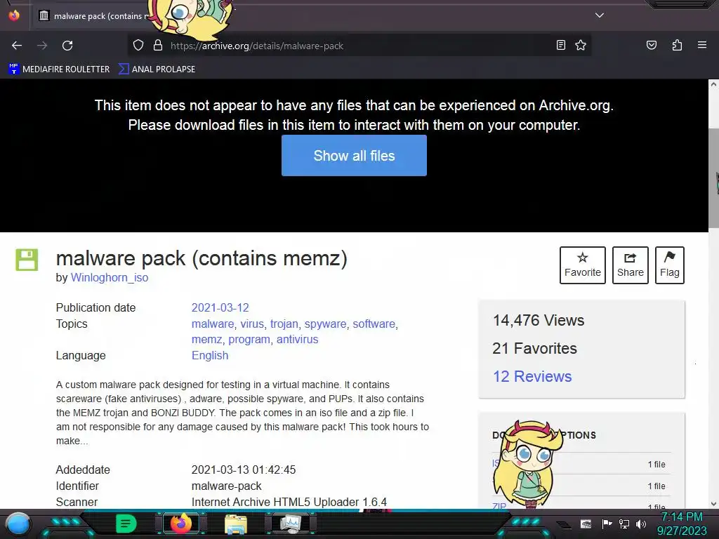The height and width of the screenshot is (539, 719).
Task: Flag this item with Flag button
Action: (x=669, y=265)
